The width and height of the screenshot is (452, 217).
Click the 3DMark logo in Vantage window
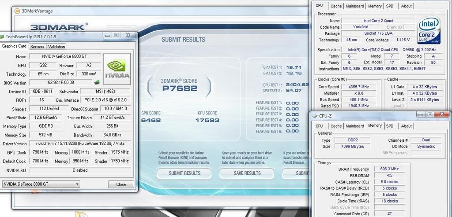59,27
